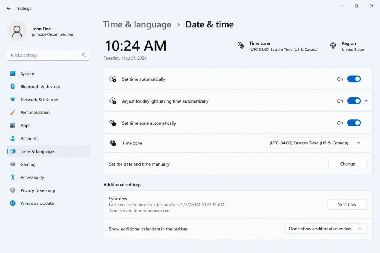
Task: Toggle Set time automatically off
Action: [354, 79]
